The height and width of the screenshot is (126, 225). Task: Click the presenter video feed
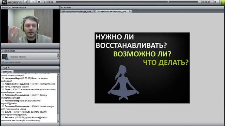click(x=30, y=26)
